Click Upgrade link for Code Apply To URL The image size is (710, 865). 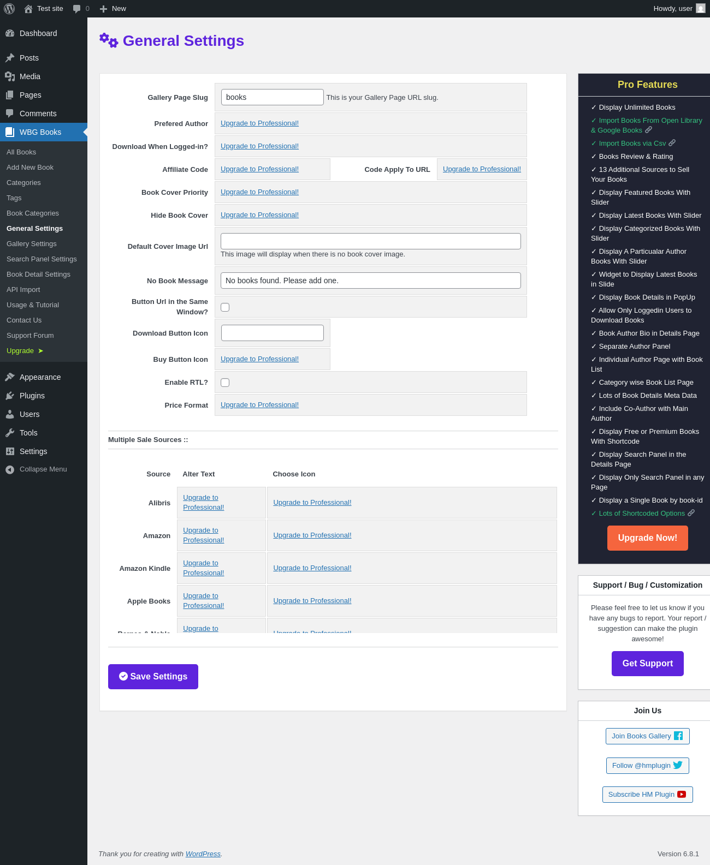(x=482, y=169)
